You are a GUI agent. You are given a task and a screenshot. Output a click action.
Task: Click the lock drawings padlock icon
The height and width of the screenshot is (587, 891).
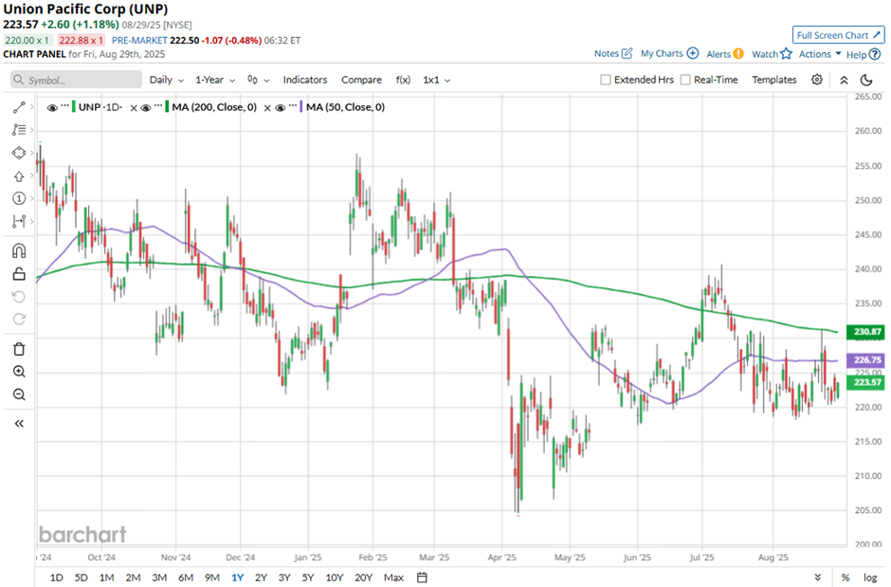click(19, 274)
